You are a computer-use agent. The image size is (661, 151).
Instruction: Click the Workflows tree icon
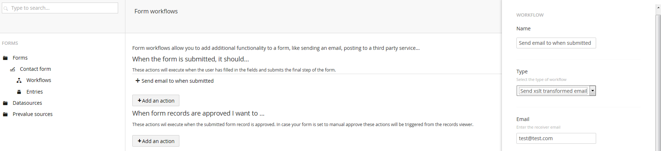click(19, 80)
